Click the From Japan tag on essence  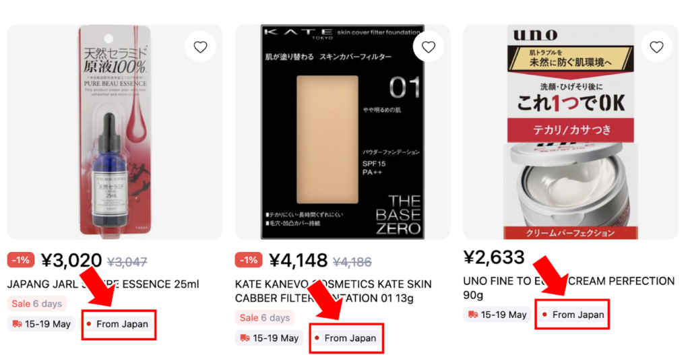(118, 324)
